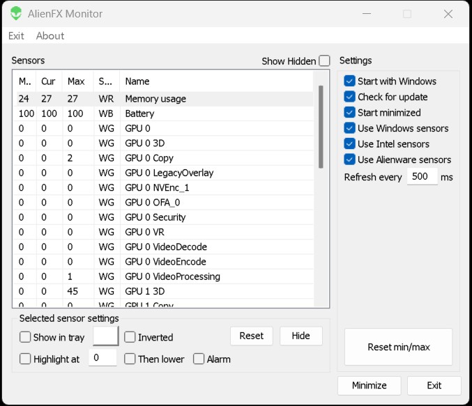Enable the Alarm checkbox
Viewport: 472px width, 406px height.
(x=199, y=359)
